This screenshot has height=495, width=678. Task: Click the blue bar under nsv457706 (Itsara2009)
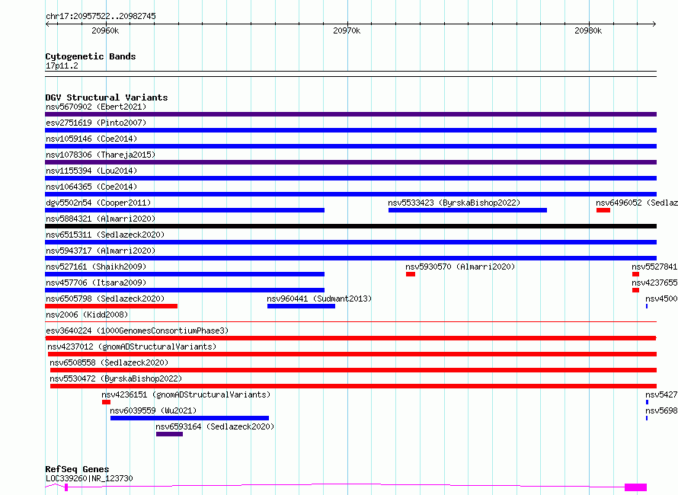(x=184, y=290)
